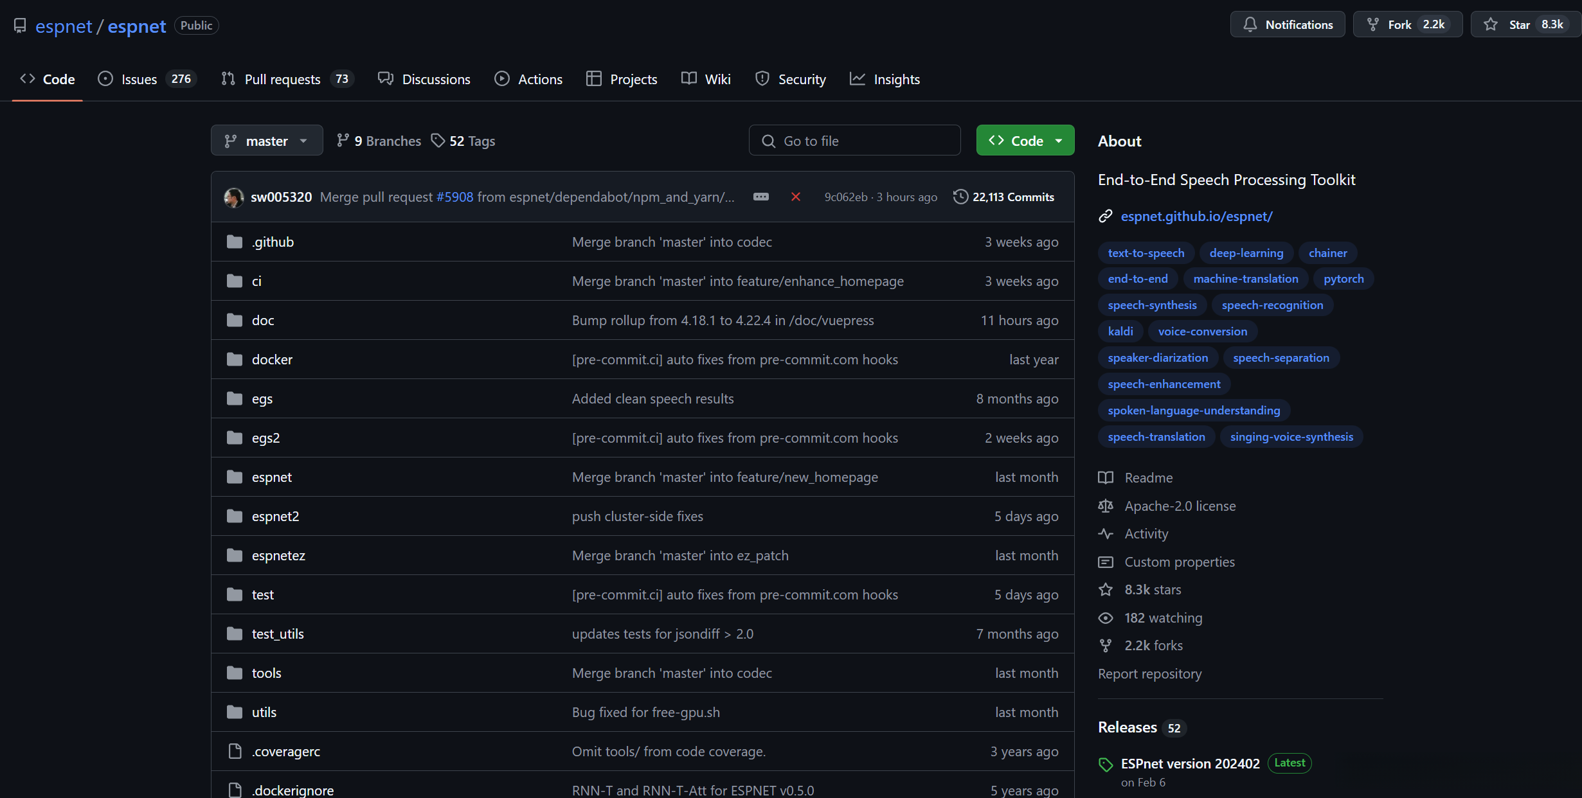
Task: Open sw005320 user avatar
Action: click(233, 197)
